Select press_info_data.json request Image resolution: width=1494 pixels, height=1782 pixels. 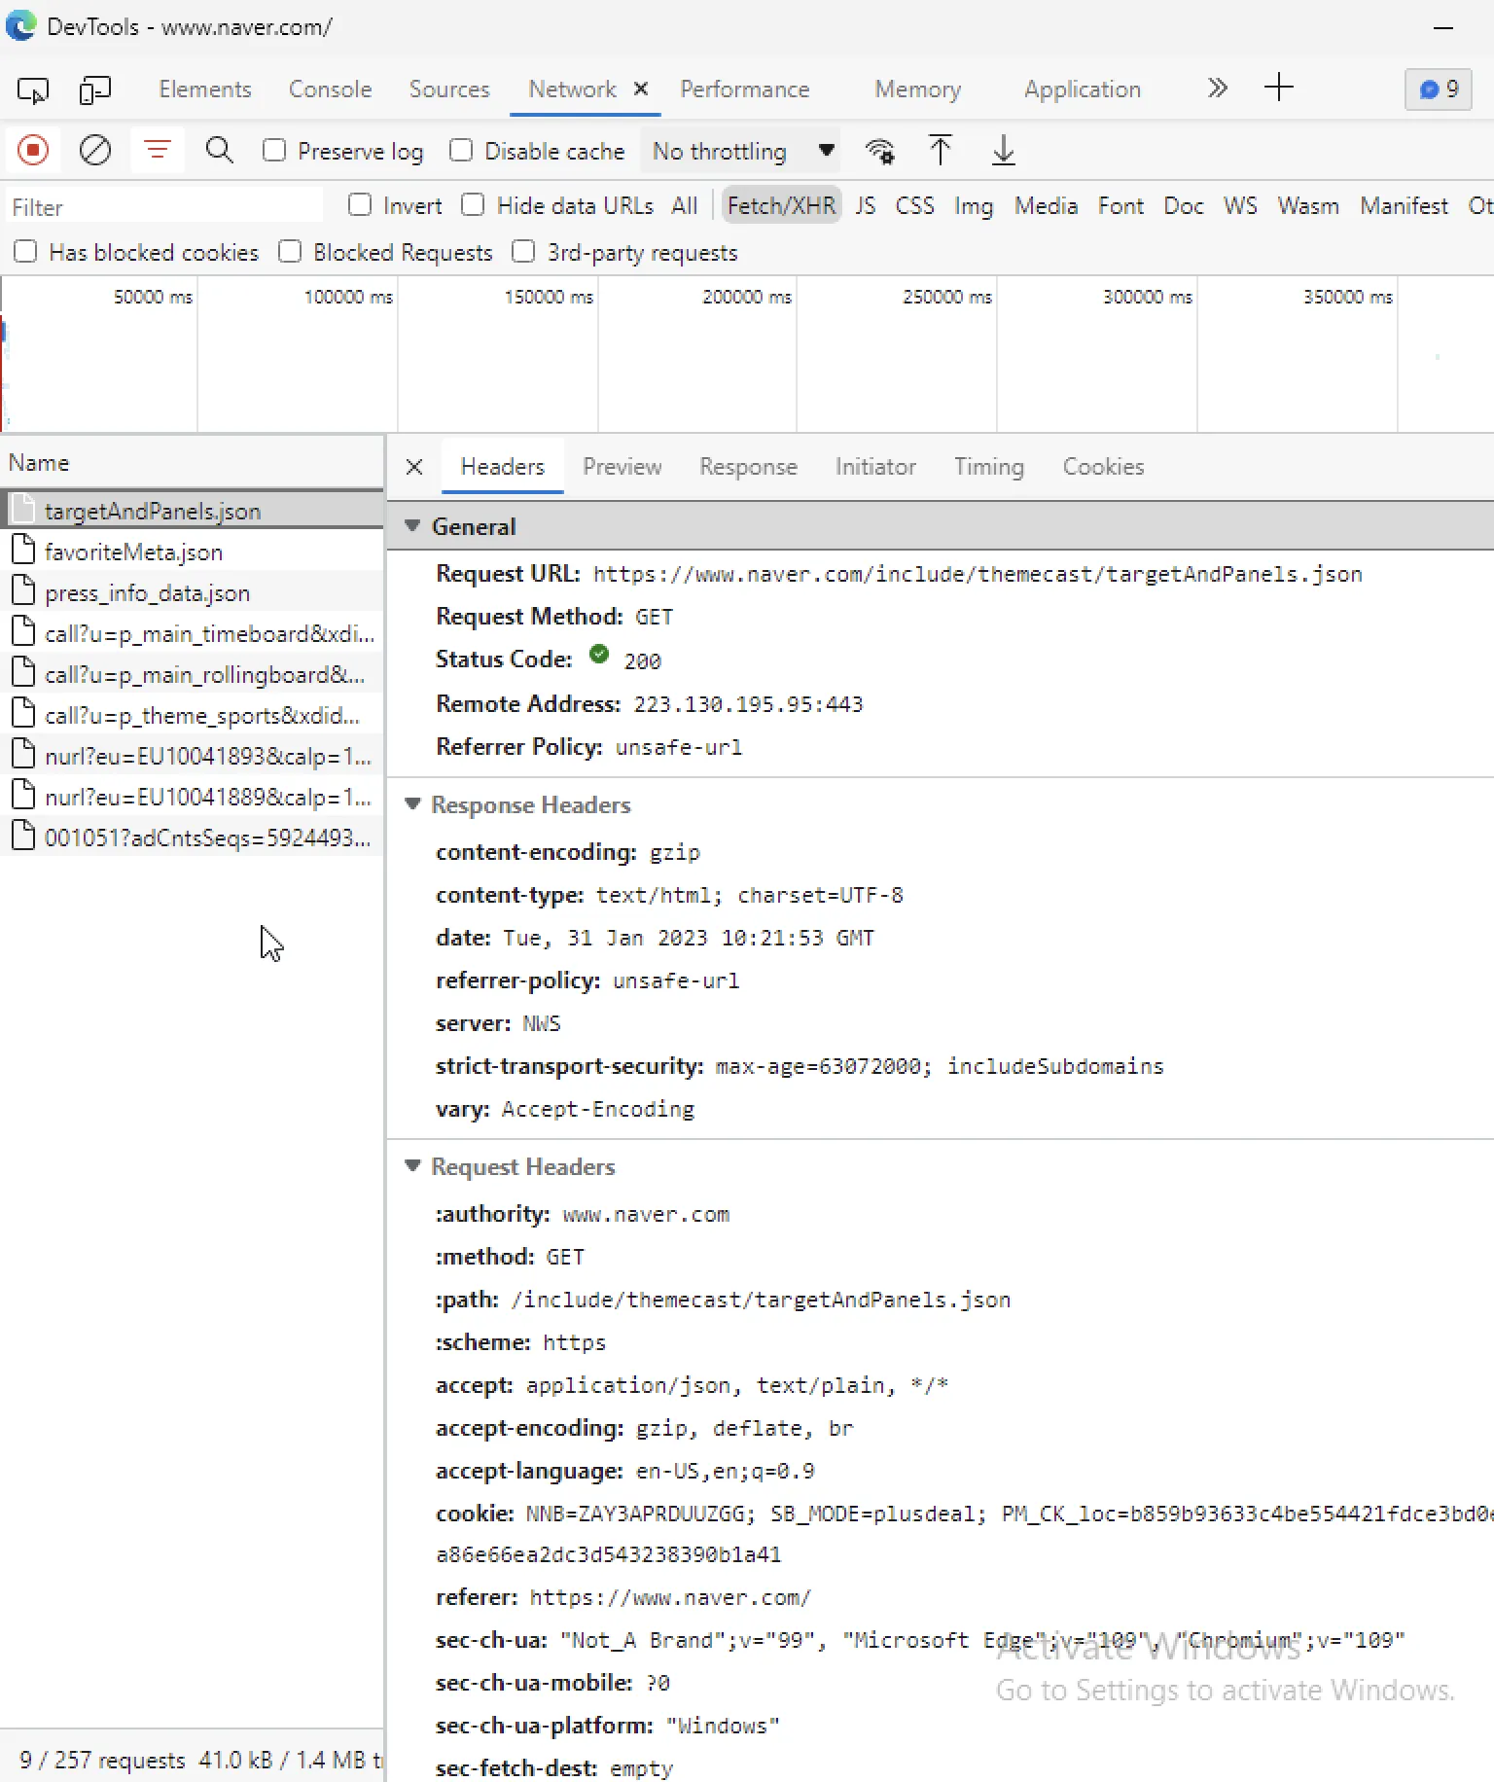192,592
